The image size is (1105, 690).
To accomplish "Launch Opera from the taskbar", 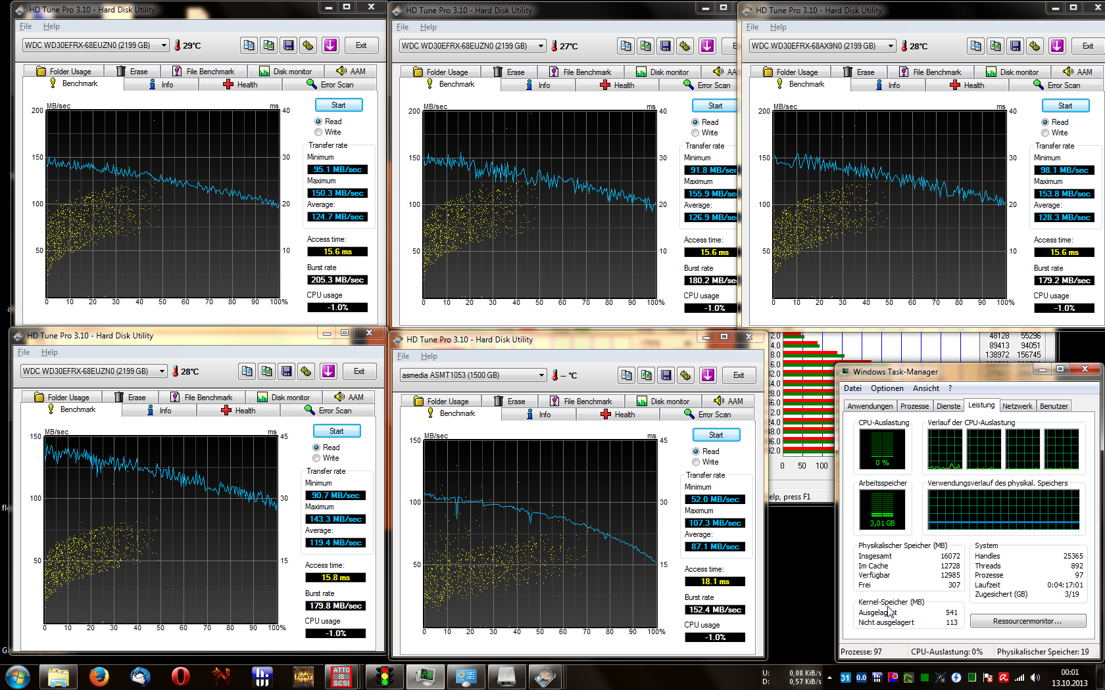I will 181,676.
